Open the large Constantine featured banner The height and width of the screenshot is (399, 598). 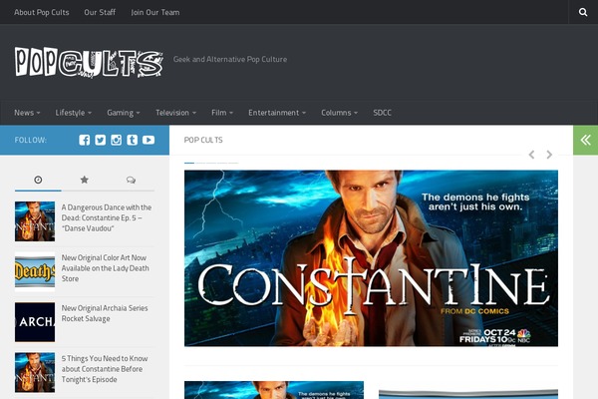point(371,258)
